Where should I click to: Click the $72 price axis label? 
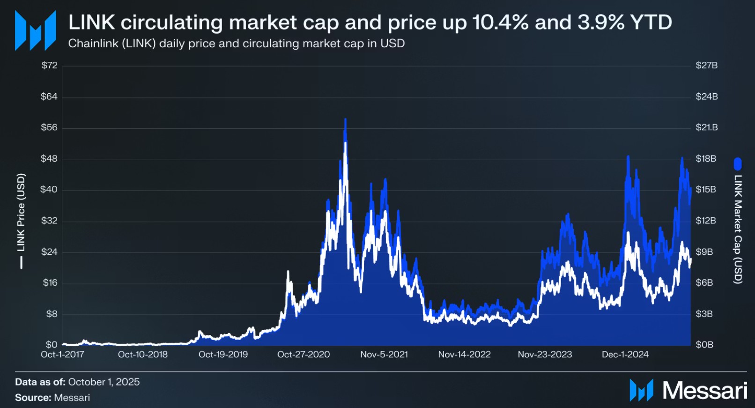(x=49, y=66)
